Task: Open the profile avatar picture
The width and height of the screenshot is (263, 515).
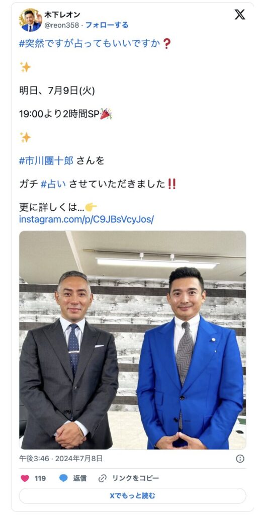Action: coord(31,20)
